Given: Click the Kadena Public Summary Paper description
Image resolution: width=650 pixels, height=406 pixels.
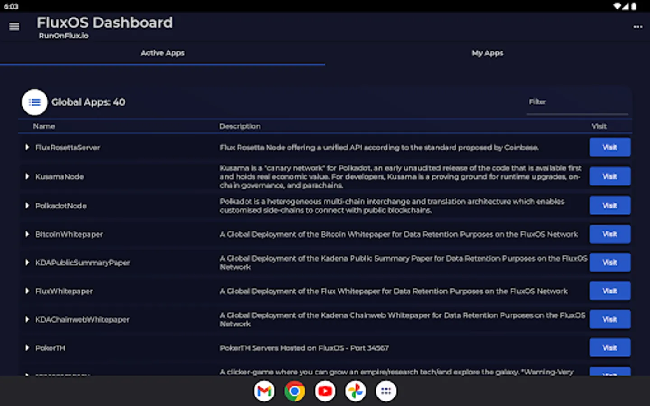Looking at the screenshot, I should (x=404, y=263).
